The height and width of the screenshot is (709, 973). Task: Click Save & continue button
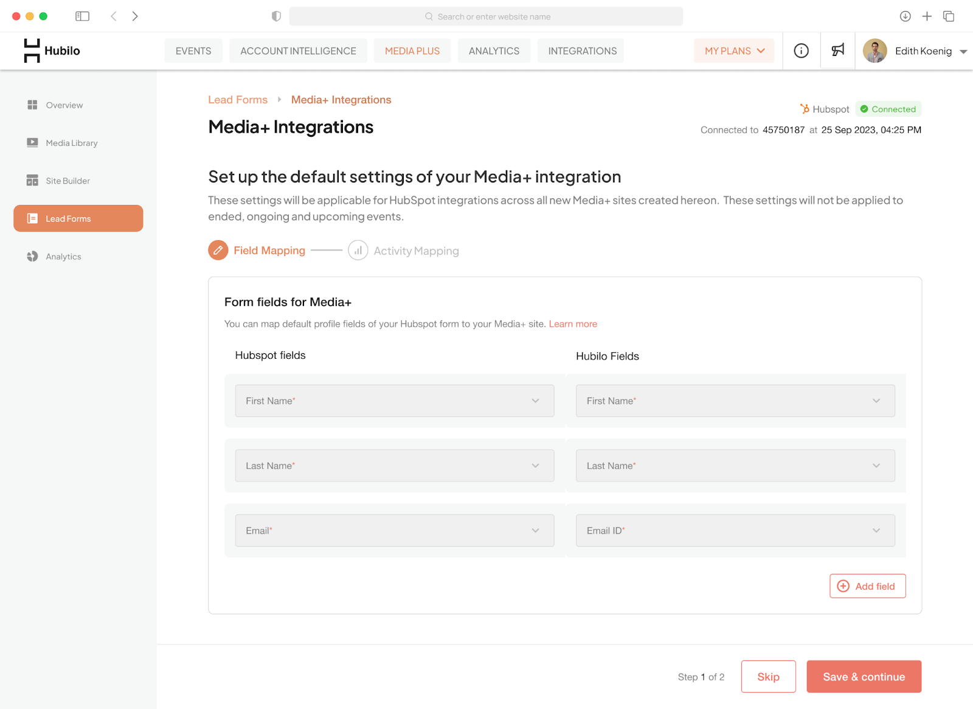tap(864, 677)
